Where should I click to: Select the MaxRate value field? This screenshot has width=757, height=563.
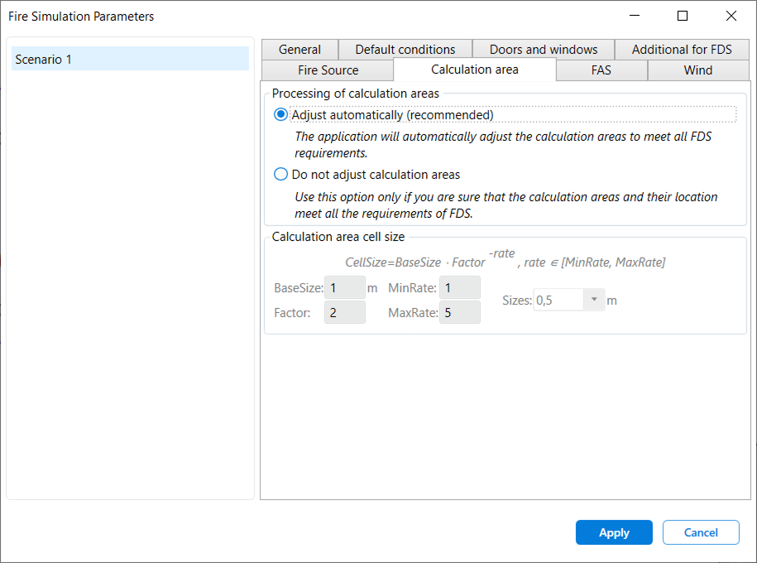(x=459, y=312)
